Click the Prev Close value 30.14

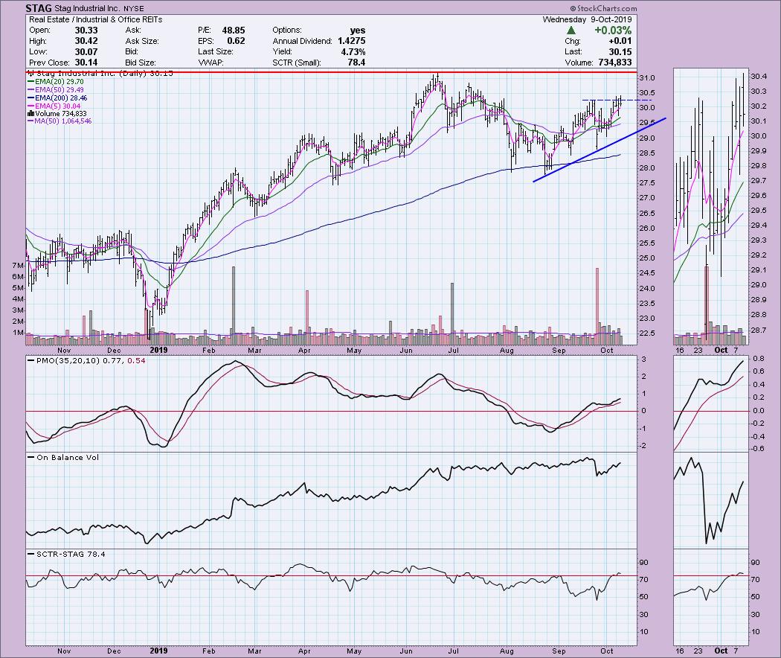pyautogui.click(x=86, y=63)
